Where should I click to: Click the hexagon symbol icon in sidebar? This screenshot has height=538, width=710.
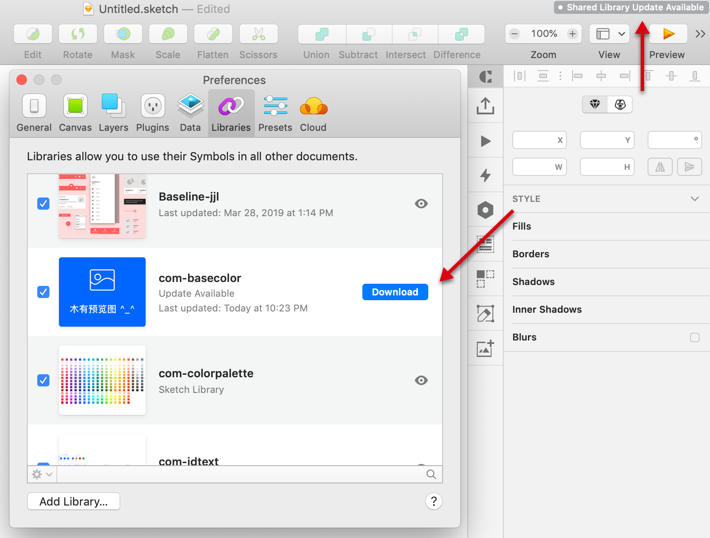click(485, 210)
